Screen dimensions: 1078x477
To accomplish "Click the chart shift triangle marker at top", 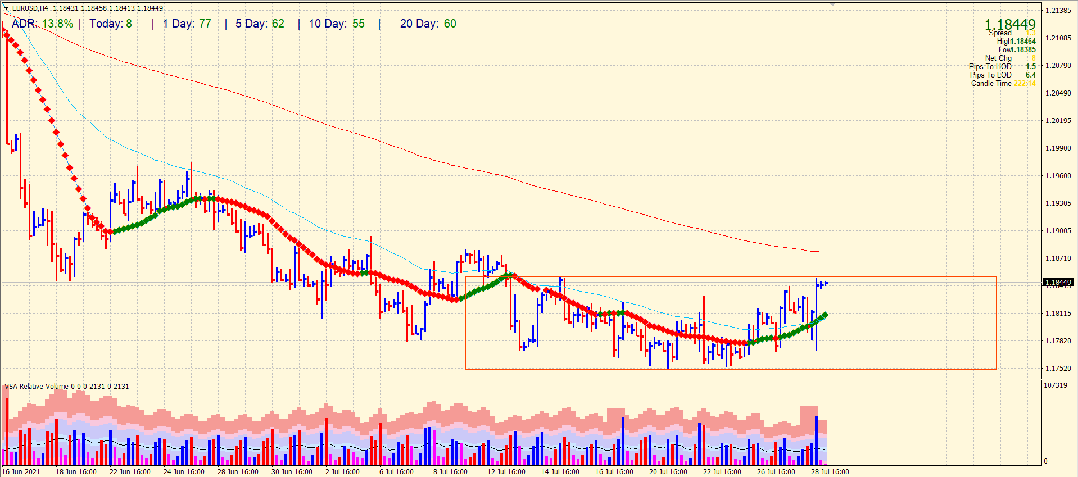I will coord(833,4).
